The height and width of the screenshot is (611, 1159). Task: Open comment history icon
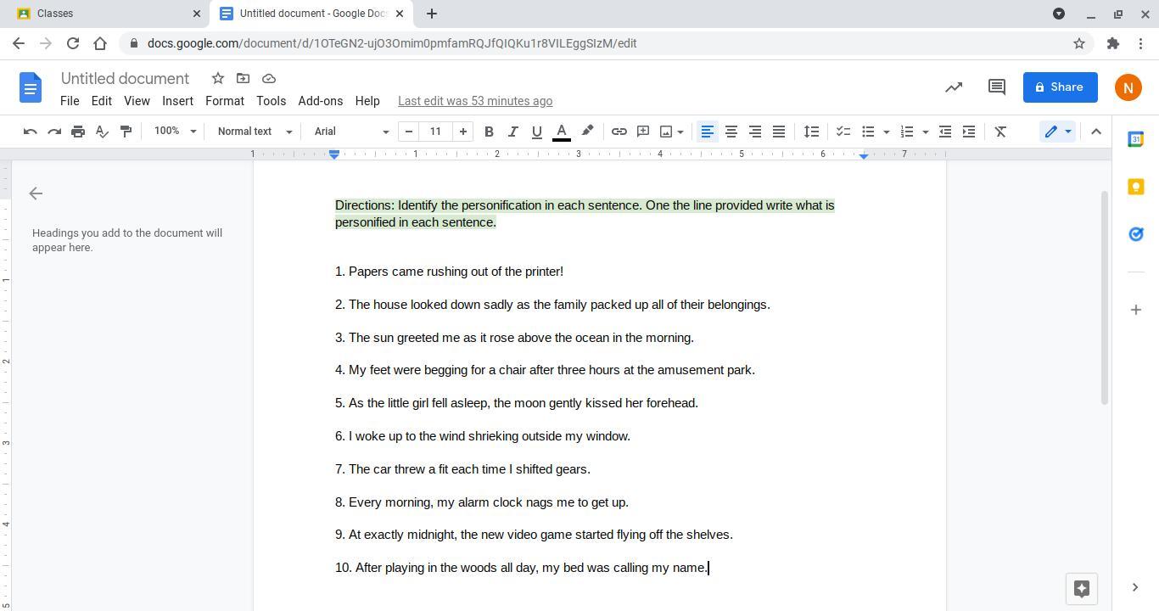click(996, 87)
